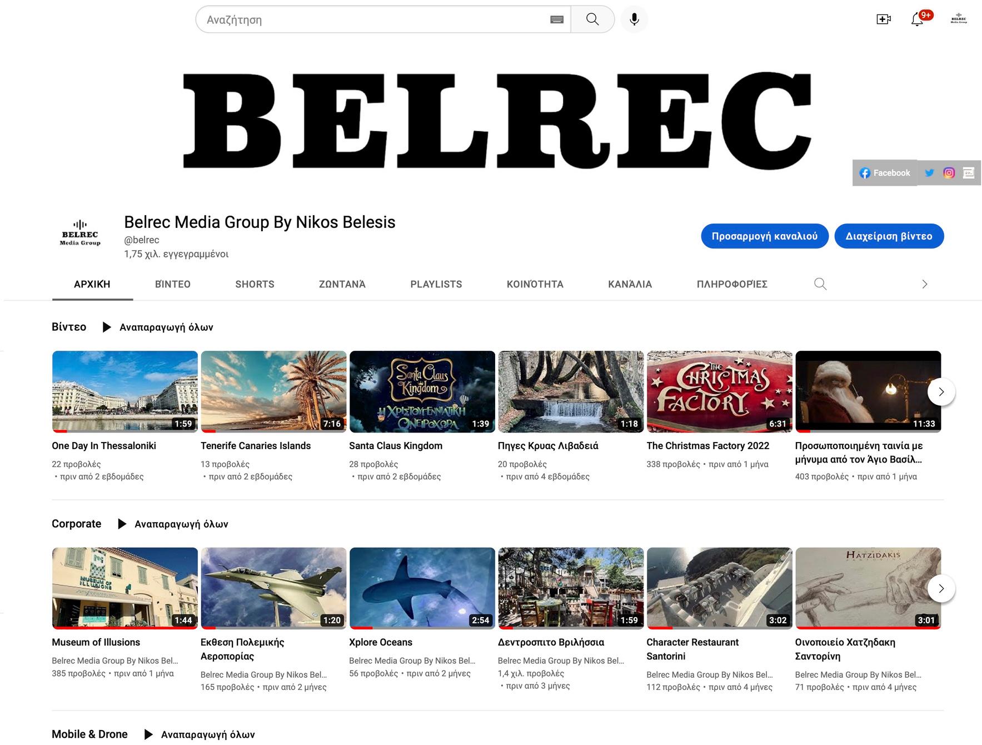This screenshot has width=982, height=745.
Task: Open the Instagram banner link
Action: pyautogui.click(x=949, y=173)
